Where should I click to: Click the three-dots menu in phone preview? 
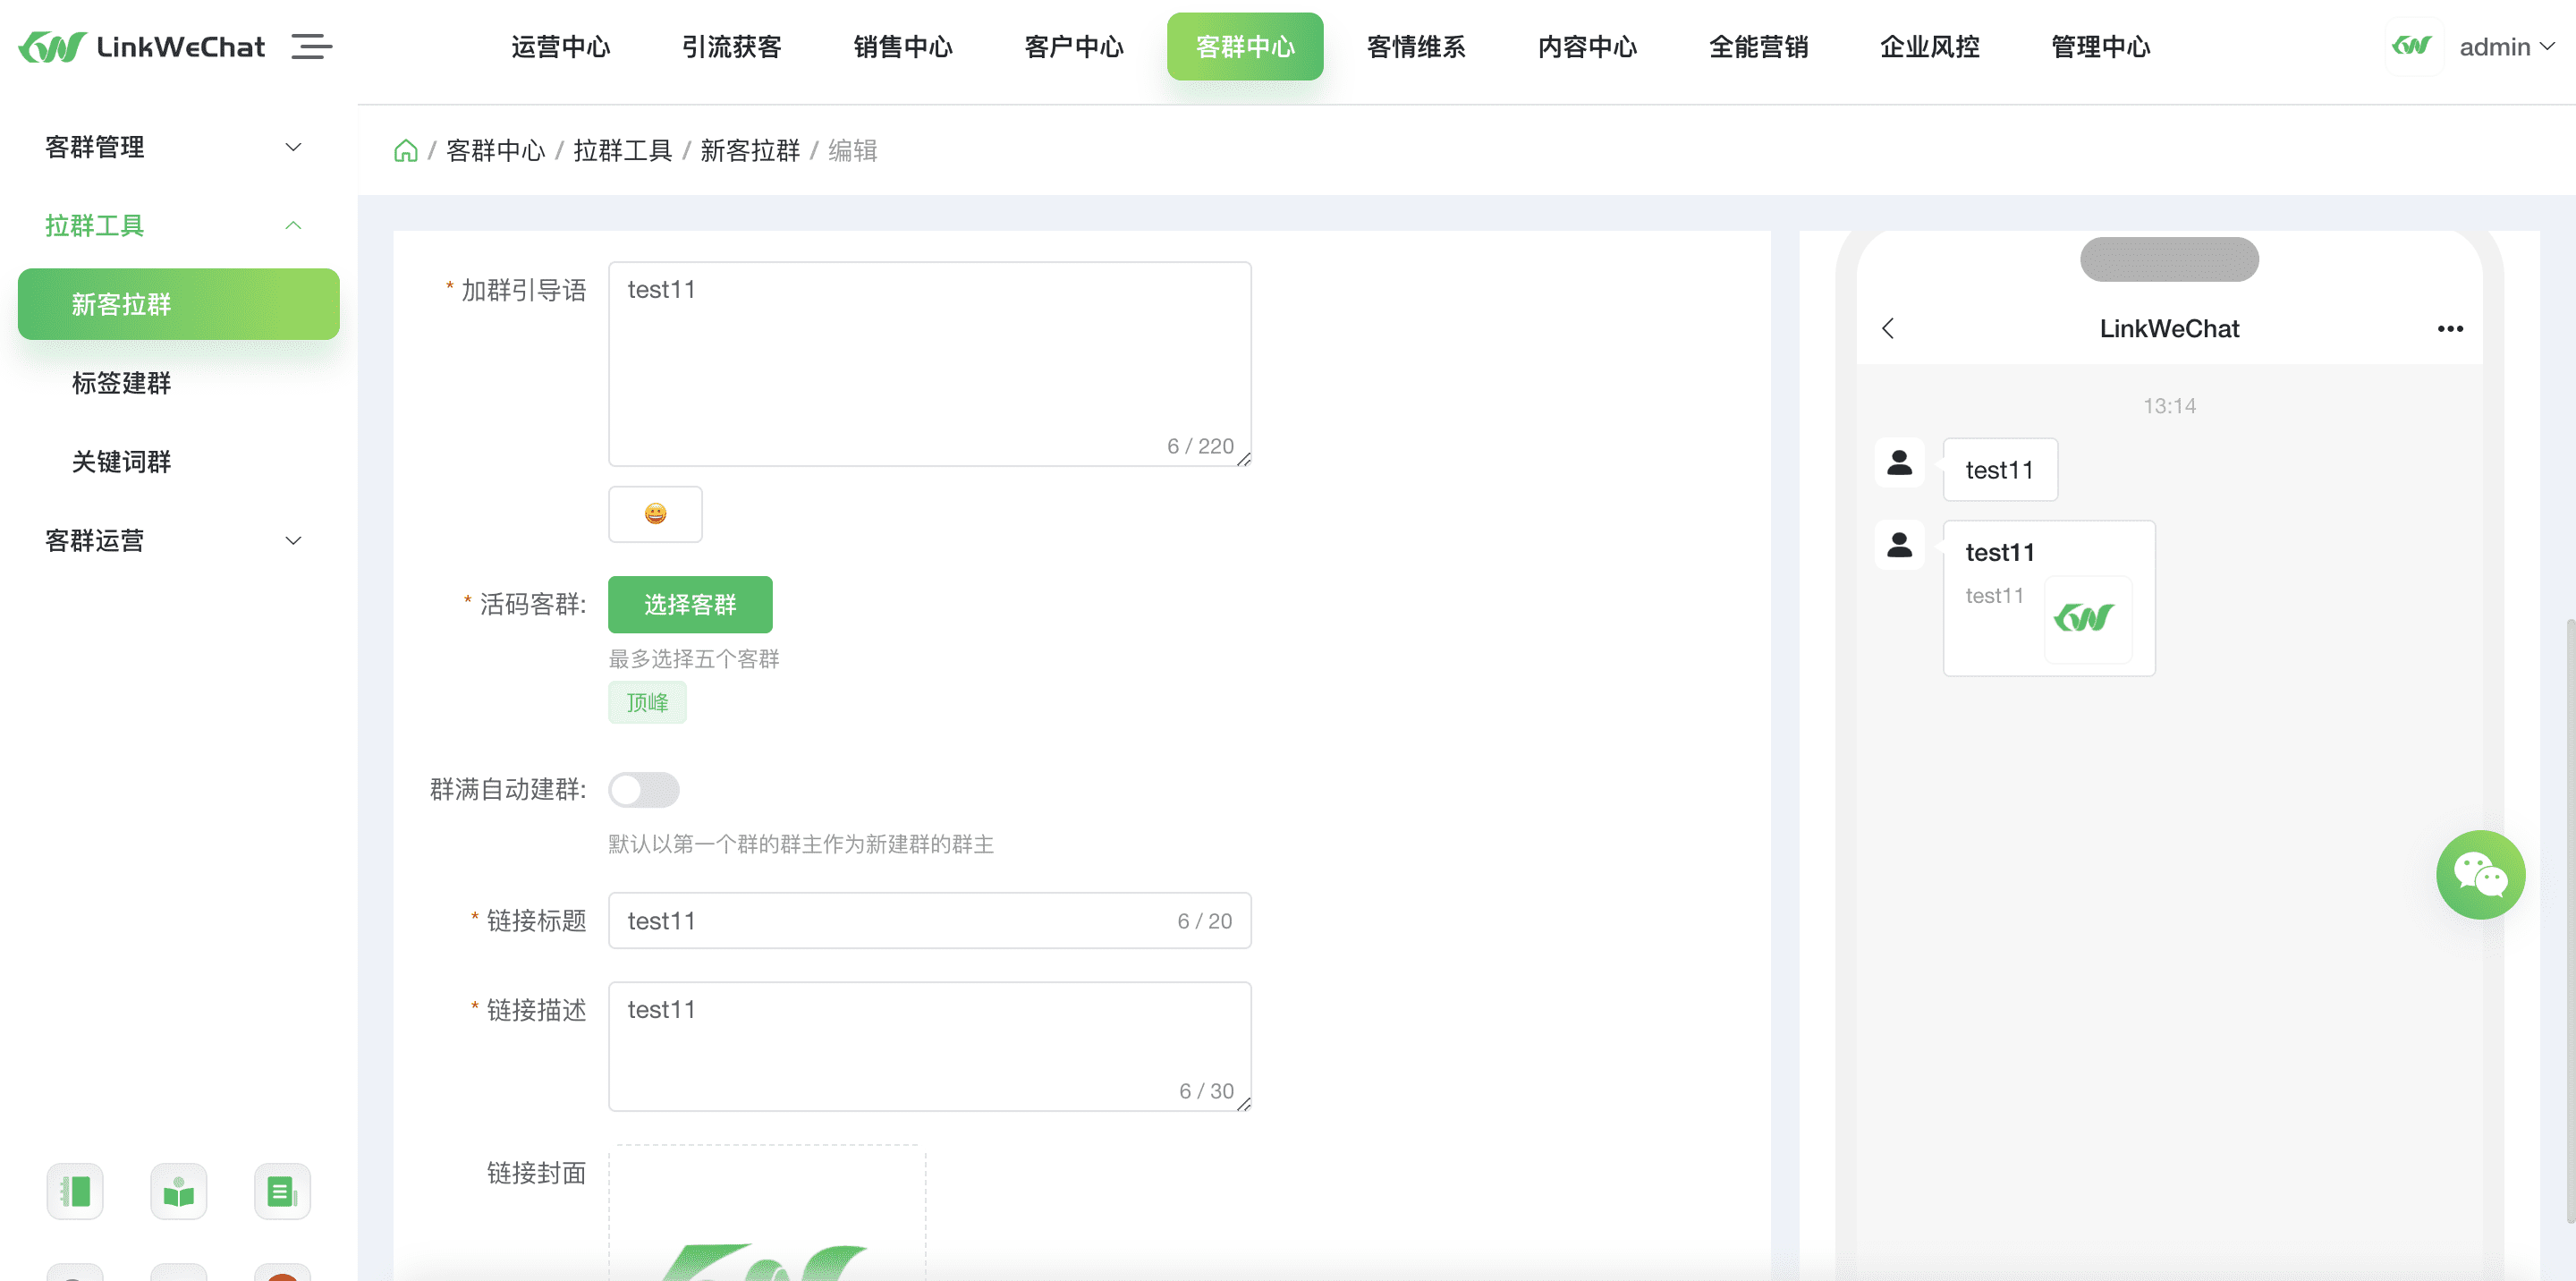[x=2449, y=329]
